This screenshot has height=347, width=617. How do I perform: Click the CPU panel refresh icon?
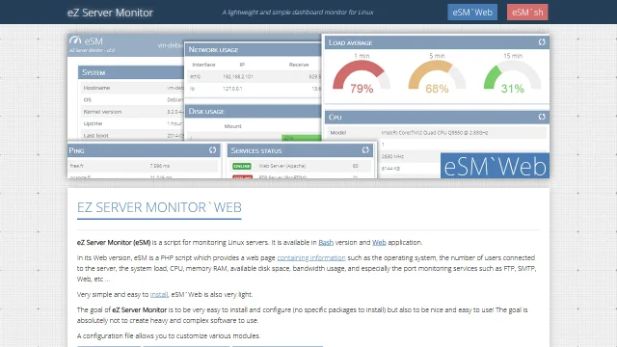coord(542,117)
